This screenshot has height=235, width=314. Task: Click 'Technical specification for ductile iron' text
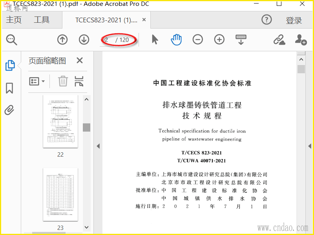tap(202, 131)
